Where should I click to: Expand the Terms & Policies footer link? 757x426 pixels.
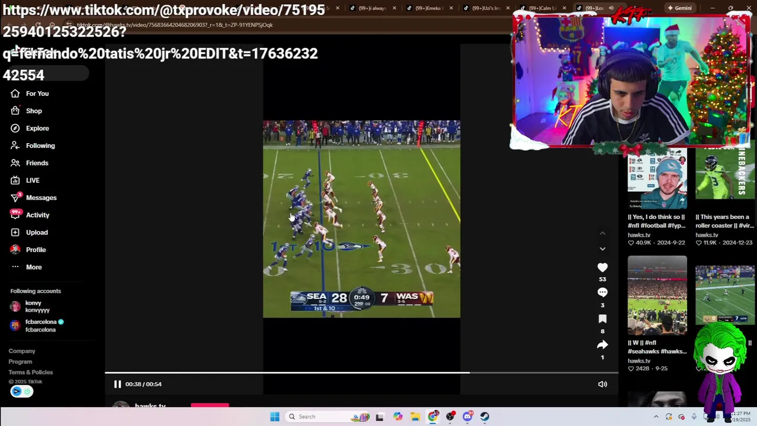(x=31, y=372)
